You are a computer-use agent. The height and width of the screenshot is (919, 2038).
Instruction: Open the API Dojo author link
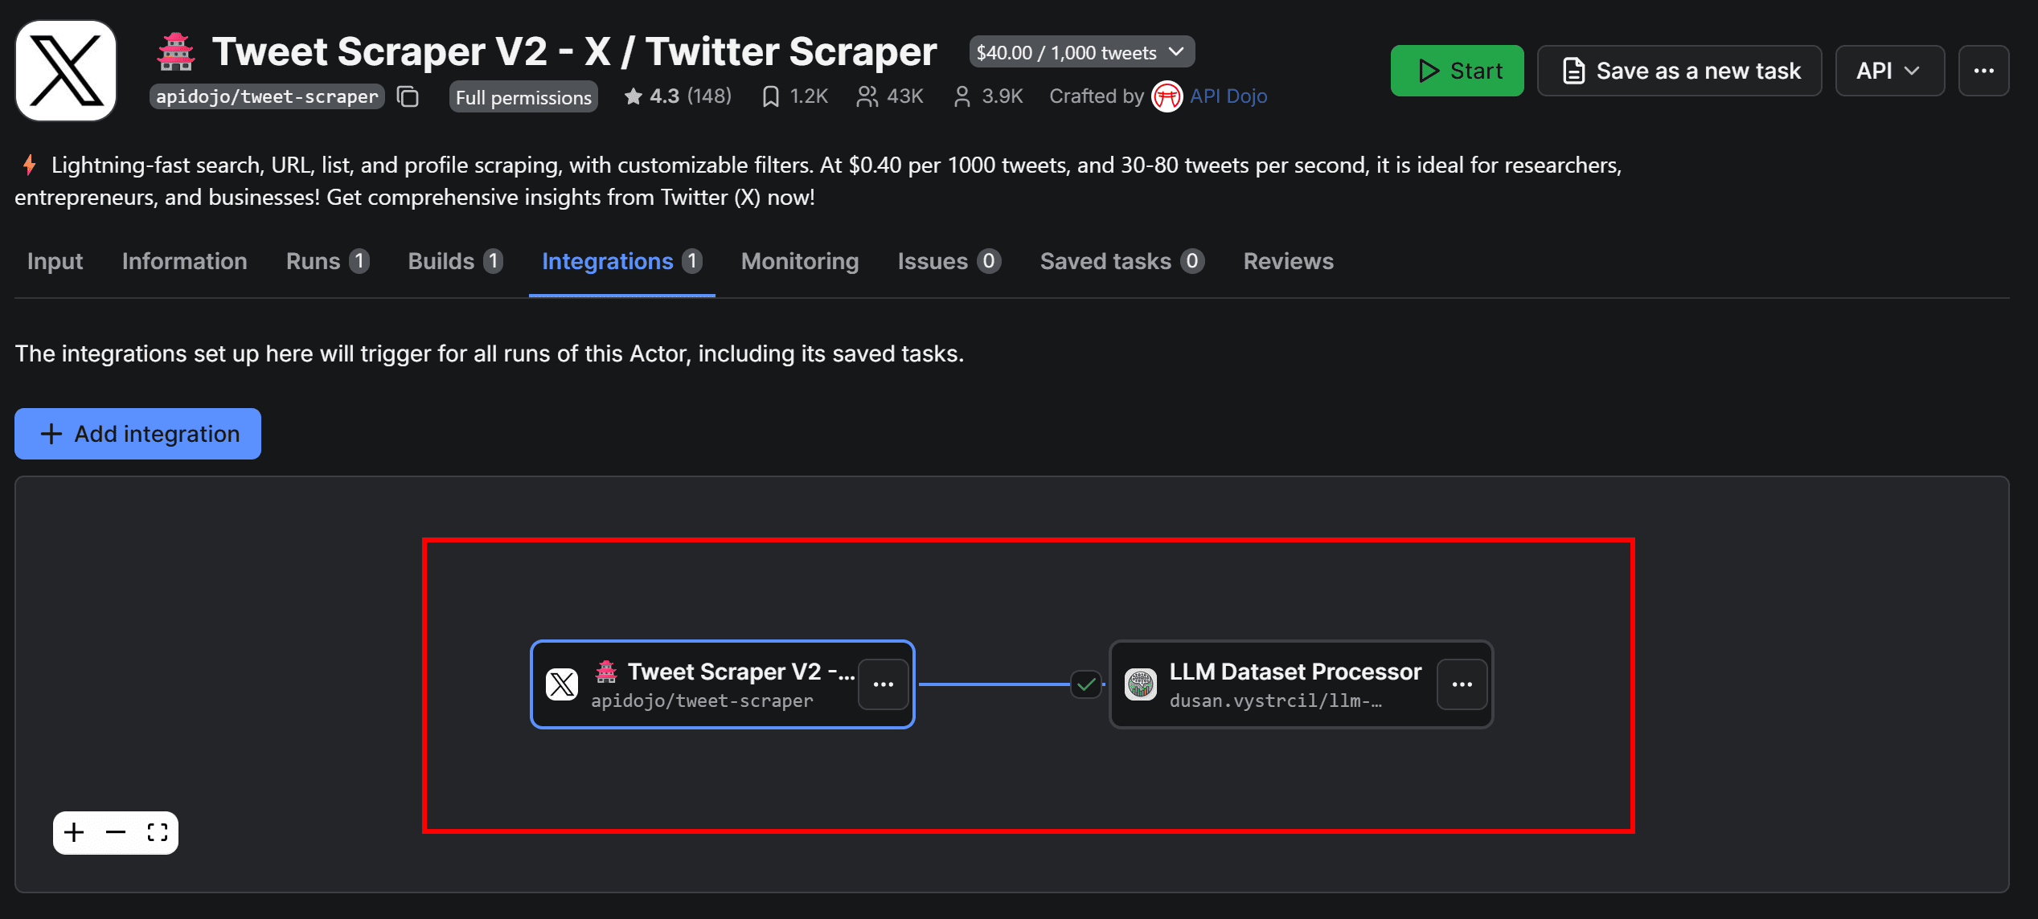click(x=1228, y=96)
